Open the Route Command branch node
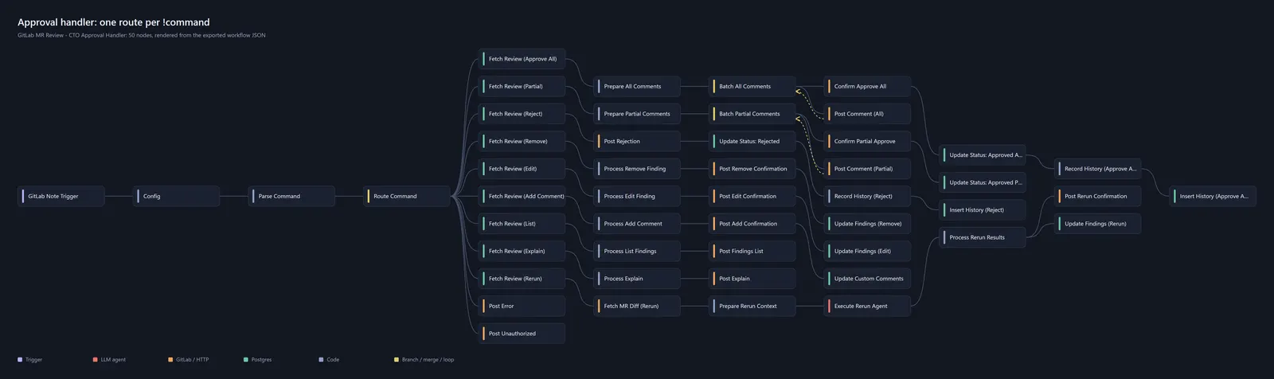The image size is (1274, 379). coord(407,196)
